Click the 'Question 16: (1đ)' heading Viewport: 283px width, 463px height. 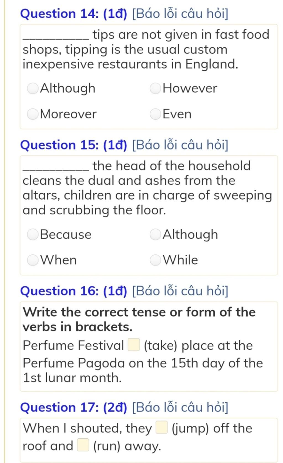(74, 291)
